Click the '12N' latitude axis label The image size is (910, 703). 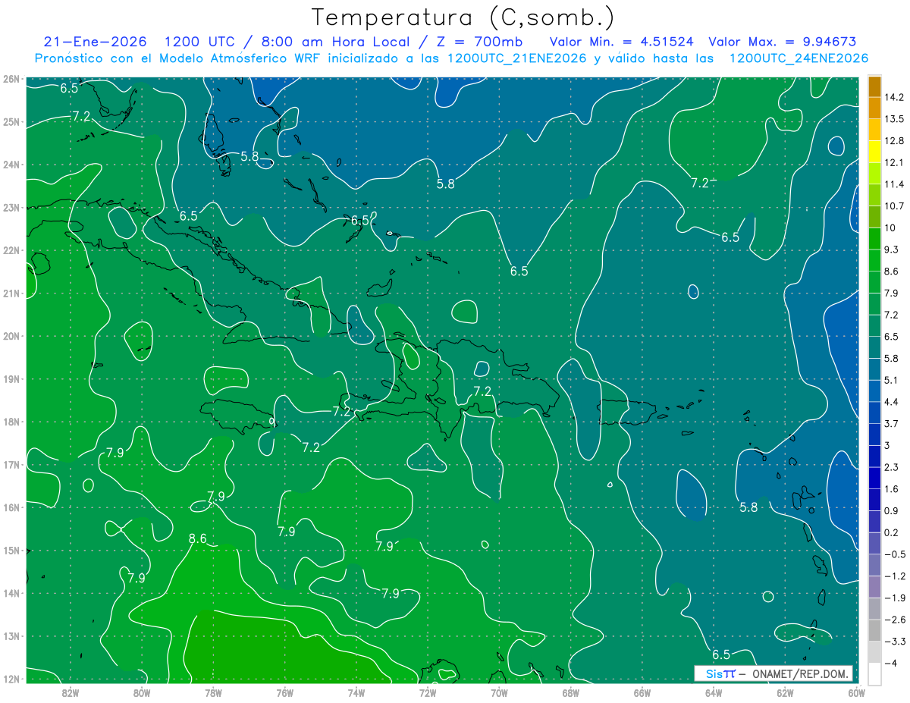pos(11,679)
